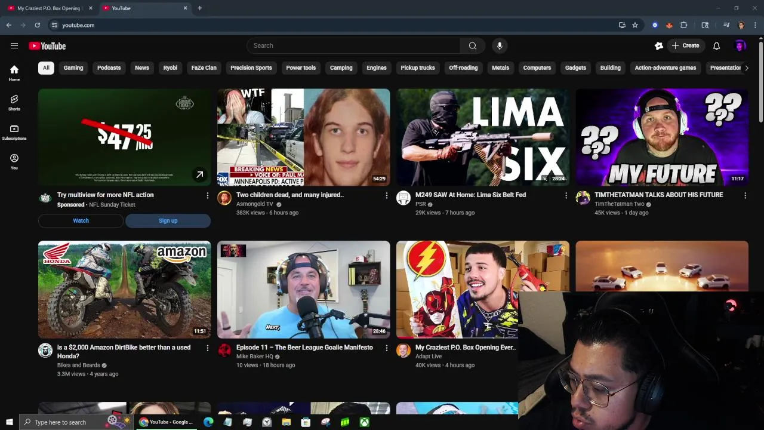Viewport: 764px width, 430px height.
Task: Open File Explorer from the taskbar
Action: click(286, 422)
